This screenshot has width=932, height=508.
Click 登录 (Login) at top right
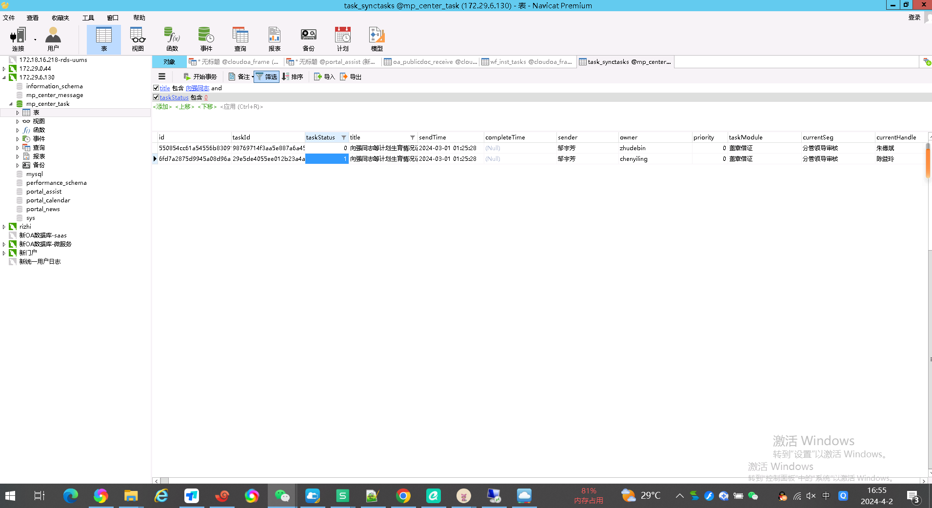(x=914, y=18)
